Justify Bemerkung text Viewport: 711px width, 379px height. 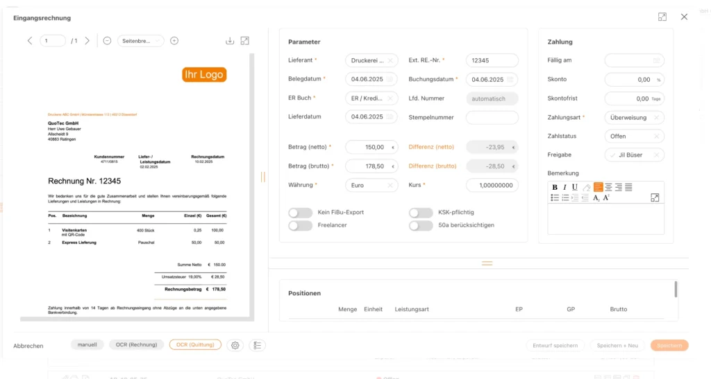coord(628,187)
